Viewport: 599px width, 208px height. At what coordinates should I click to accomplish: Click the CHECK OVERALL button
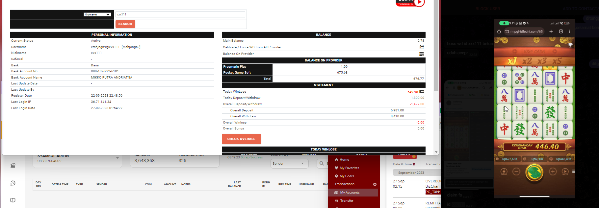coord(241,139)
